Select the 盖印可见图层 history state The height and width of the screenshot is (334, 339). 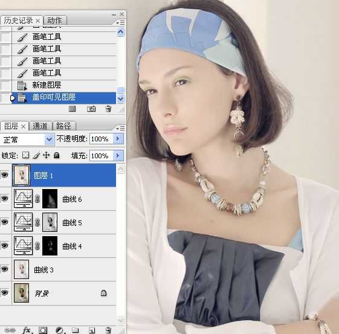pyautogui.click(x=64, y=98)
